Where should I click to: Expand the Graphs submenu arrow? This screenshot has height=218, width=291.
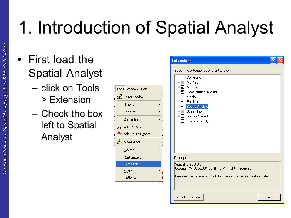(x=159, y=104)
